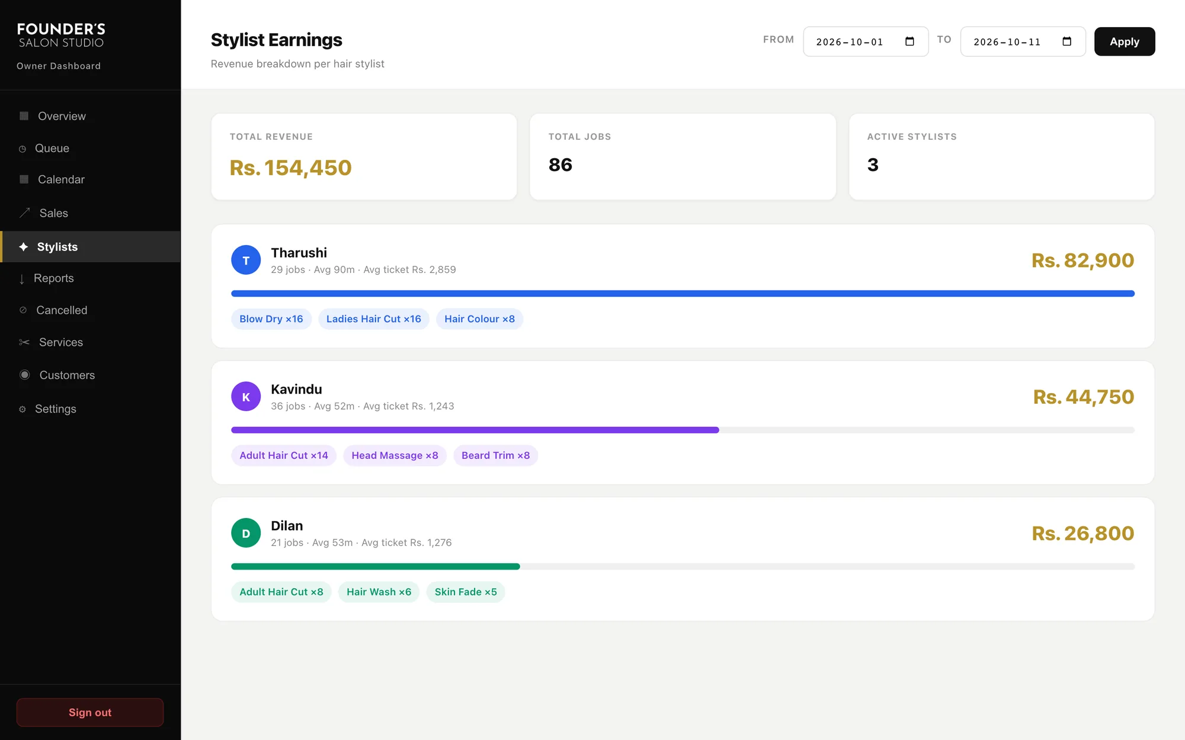The image size is (1185, 740).
Task: Click the Head Massage ×8 tag
Action: 395,456
